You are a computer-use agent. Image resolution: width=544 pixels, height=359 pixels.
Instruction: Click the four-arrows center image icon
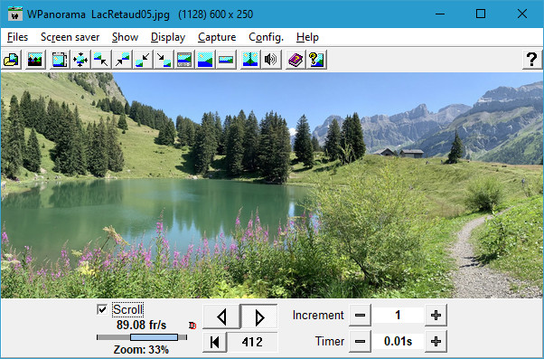click(x=80, y=60)
